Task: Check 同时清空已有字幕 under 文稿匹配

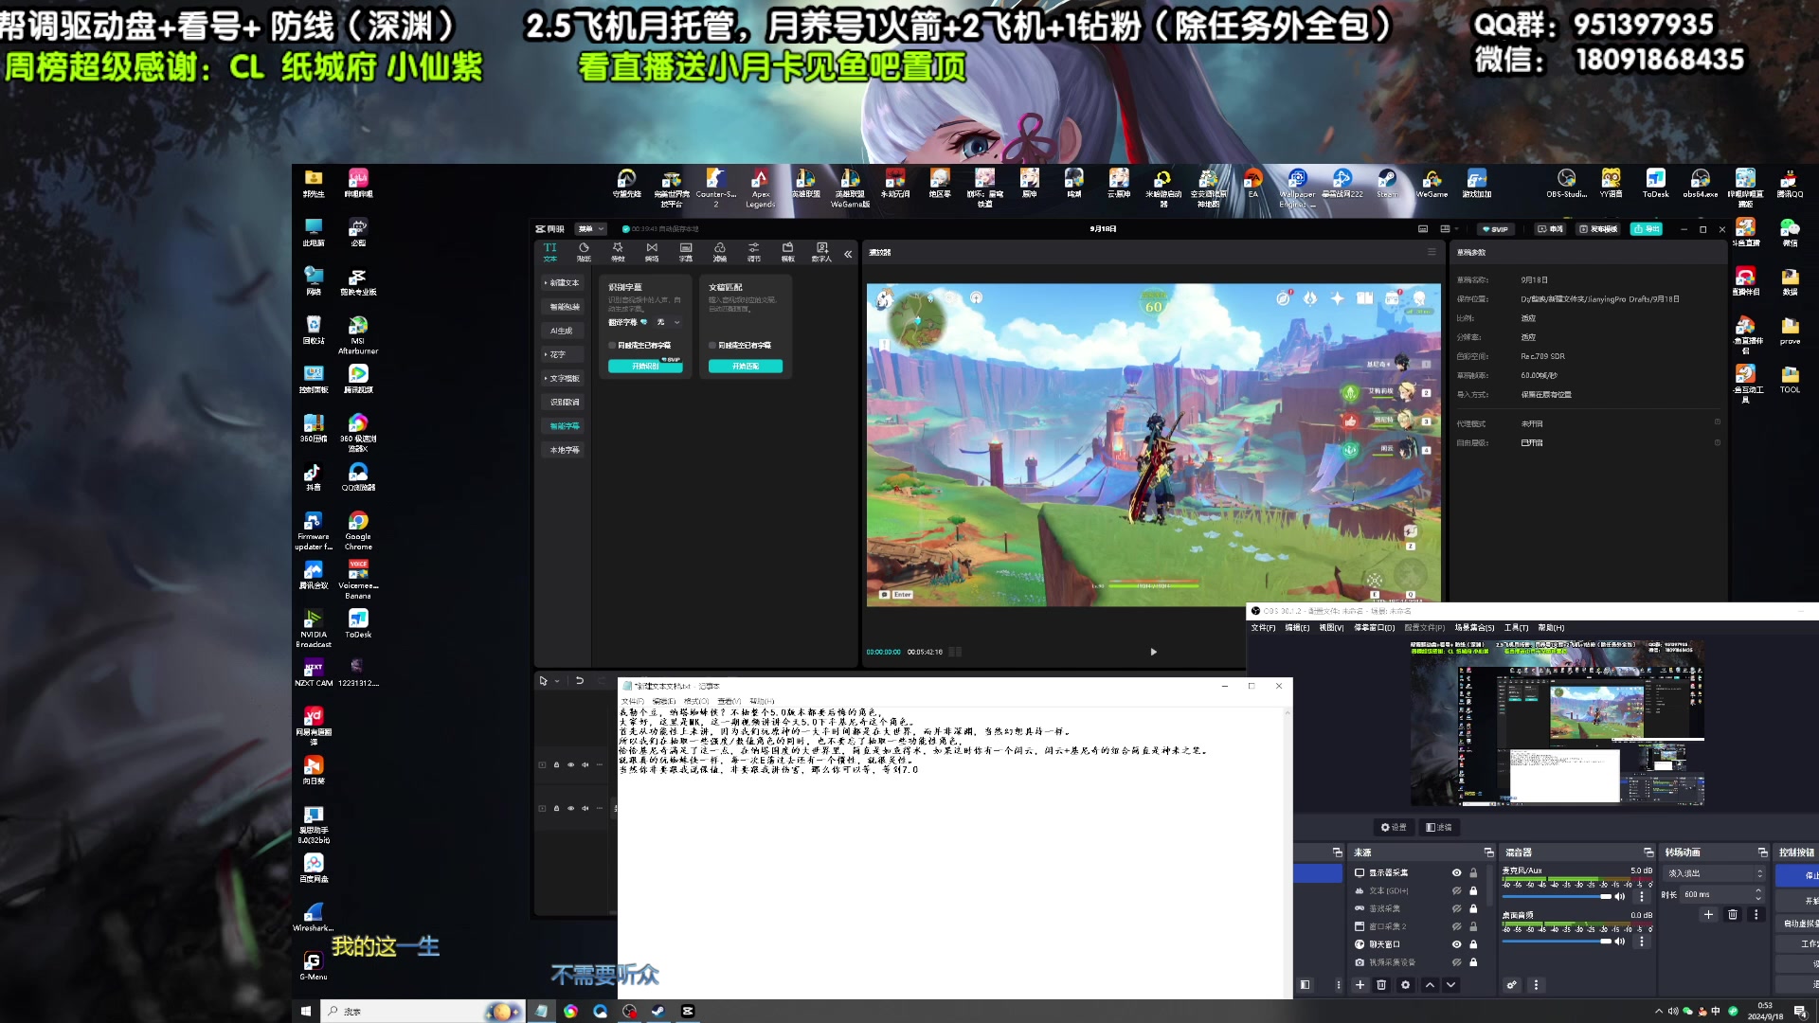Action: pyautogui.click(x=712, y=345)
